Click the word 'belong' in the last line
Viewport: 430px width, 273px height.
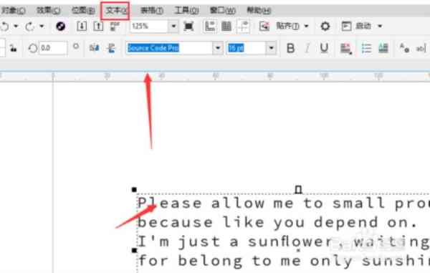click(x=210, y=261)
